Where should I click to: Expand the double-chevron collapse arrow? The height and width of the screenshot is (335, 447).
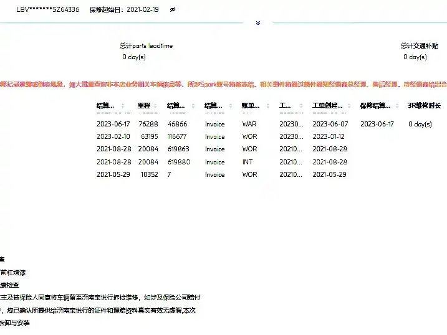(258, 23)
